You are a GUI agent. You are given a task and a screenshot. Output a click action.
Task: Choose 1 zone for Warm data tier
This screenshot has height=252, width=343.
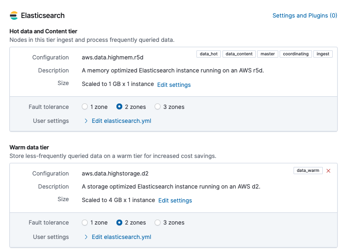click(85, 223)
